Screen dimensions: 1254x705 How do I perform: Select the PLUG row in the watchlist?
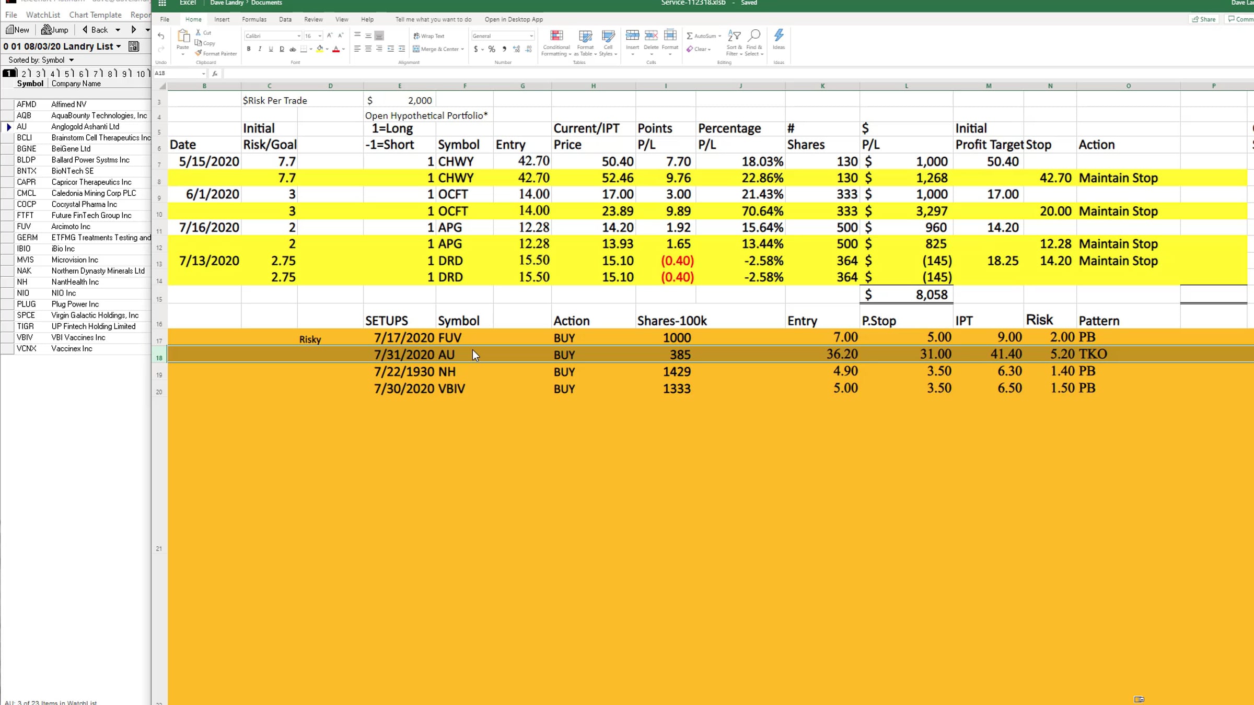[76, 304]
